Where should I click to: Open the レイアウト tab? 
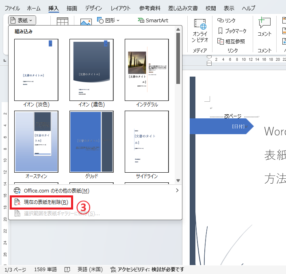[121, 9]
